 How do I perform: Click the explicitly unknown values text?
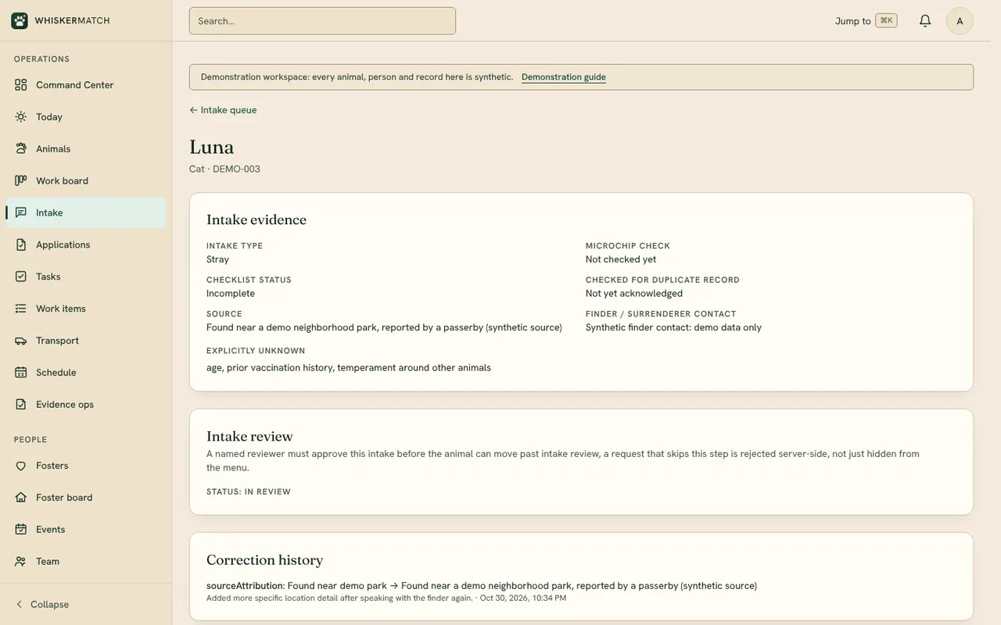pos(349,367)
